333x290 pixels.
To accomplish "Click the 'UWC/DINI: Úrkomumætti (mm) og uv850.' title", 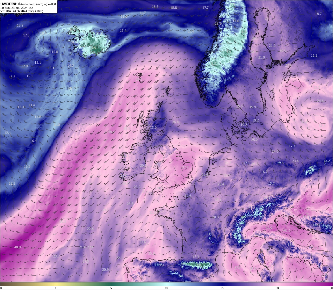I will click(x=29, y=4).
